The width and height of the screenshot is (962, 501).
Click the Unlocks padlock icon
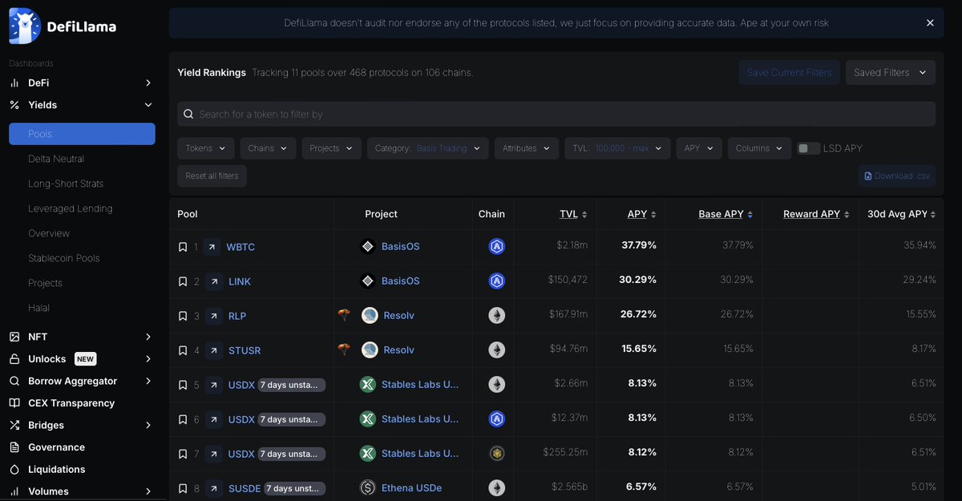(14, 359)
